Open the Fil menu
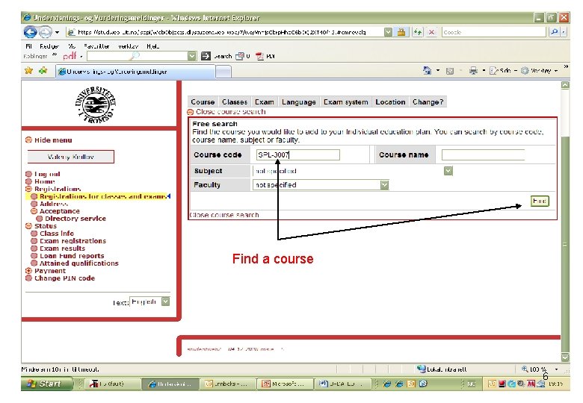This screenshot has height=403, width=583. tap(28, 46)
